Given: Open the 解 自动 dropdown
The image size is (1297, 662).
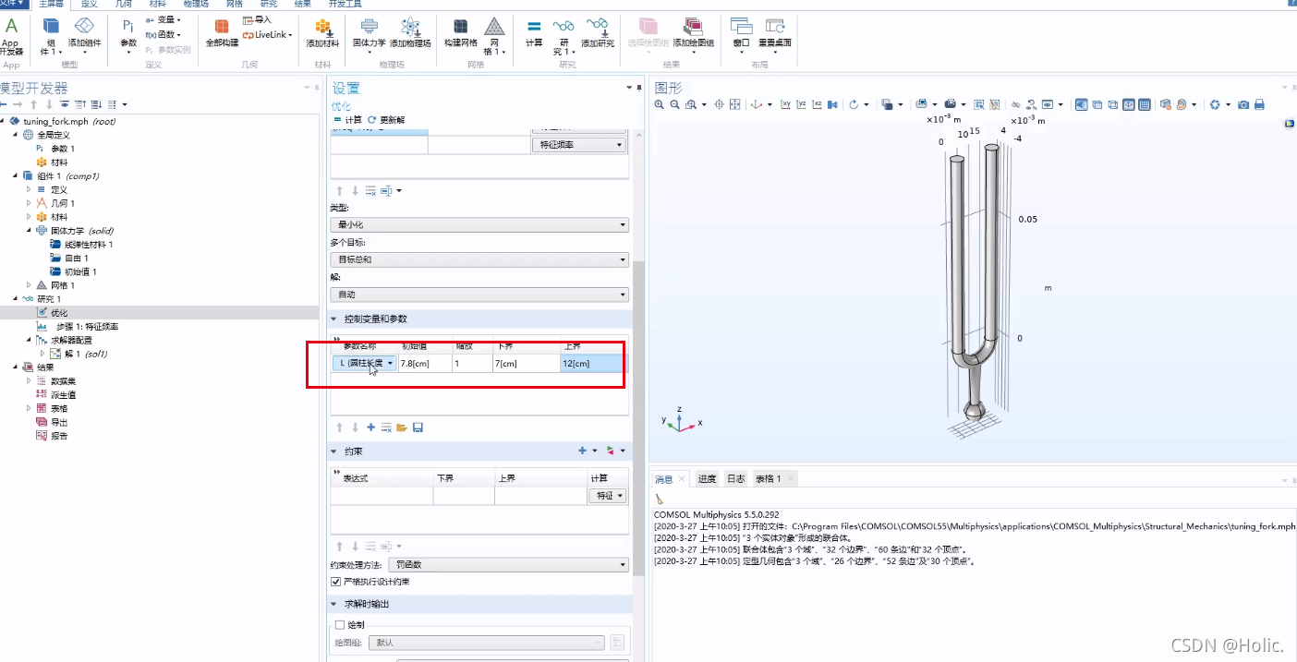Looking at the screenshot, I should [479, 295].
